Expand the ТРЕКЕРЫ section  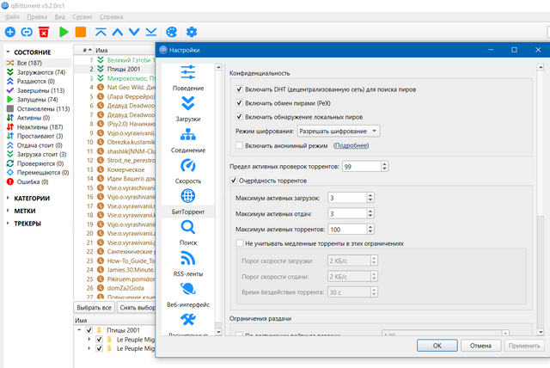point(8,224)
